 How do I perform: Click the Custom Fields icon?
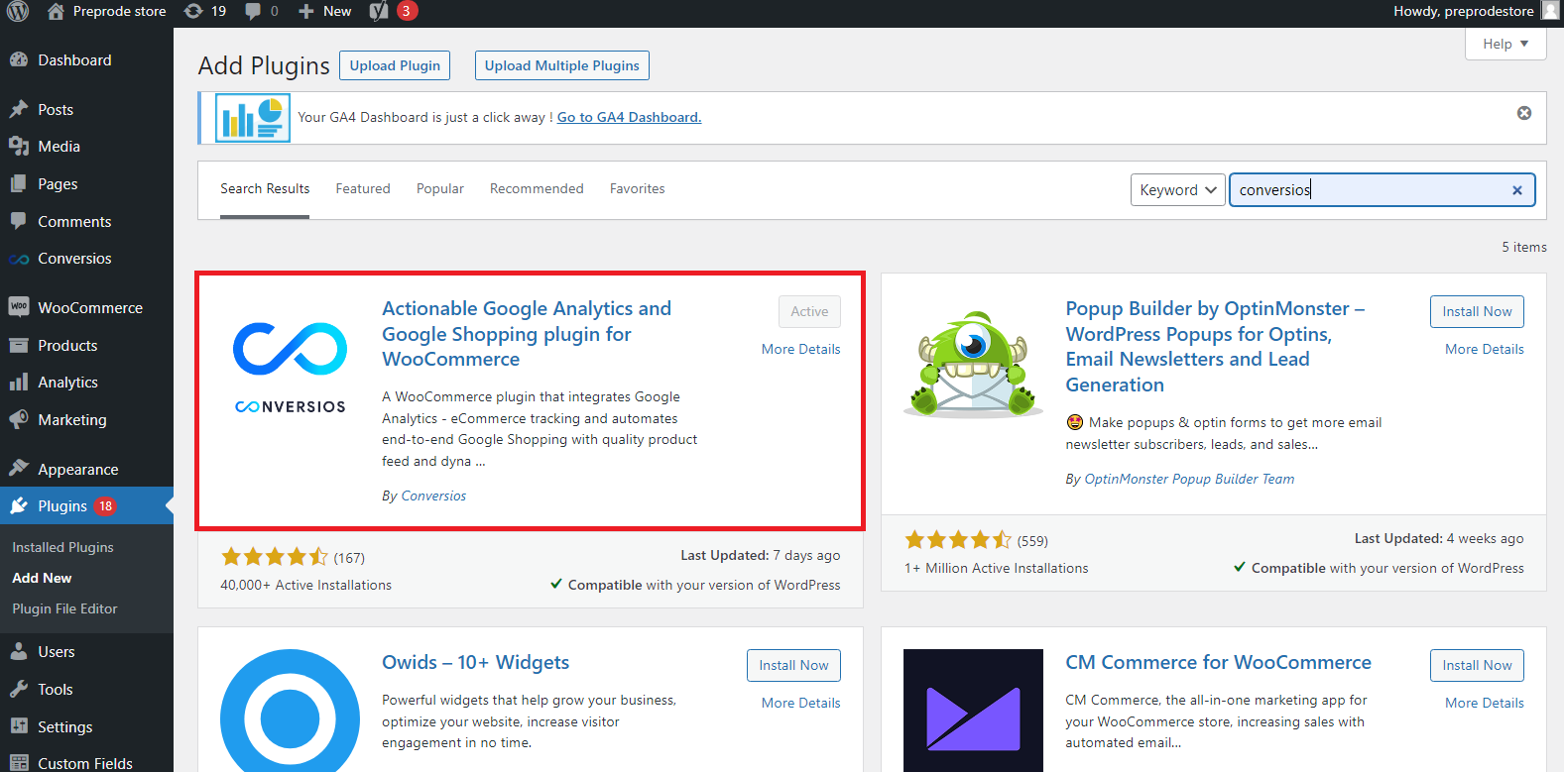(x=19, y=763)
